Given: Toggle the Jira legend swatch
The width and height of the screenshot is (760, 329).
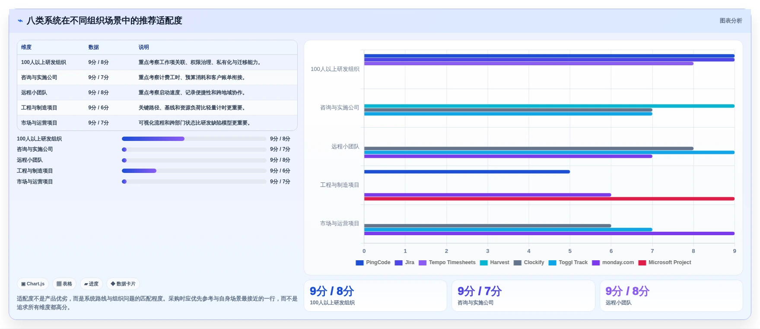Looking at the screenshot, I should (x=398, y=263).
